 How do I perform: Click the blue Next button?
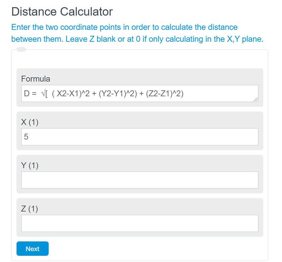pyautogui.click(x=32, y=249)
